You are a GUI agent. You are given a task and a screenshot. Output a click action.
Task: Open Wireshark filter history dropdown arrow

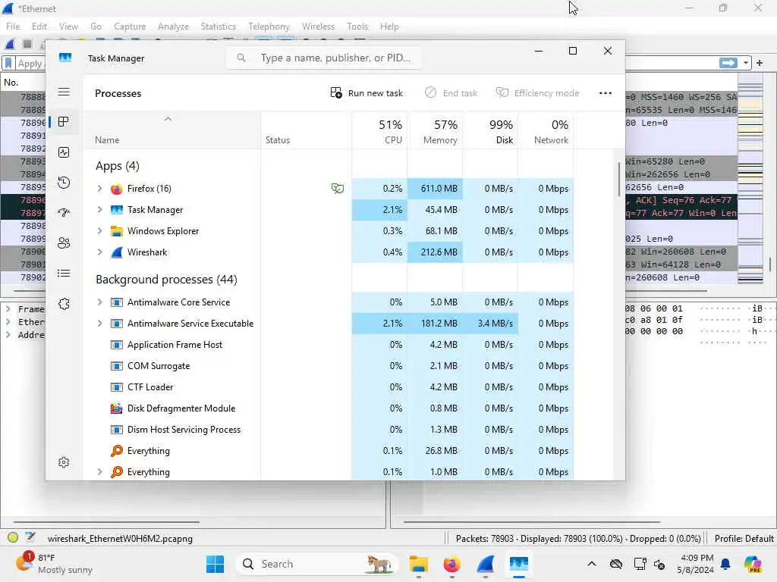[745, 63]
